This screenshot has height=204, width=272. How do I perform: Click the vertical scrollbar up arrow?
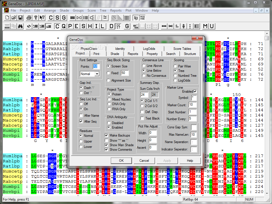(x=267, y=33)
